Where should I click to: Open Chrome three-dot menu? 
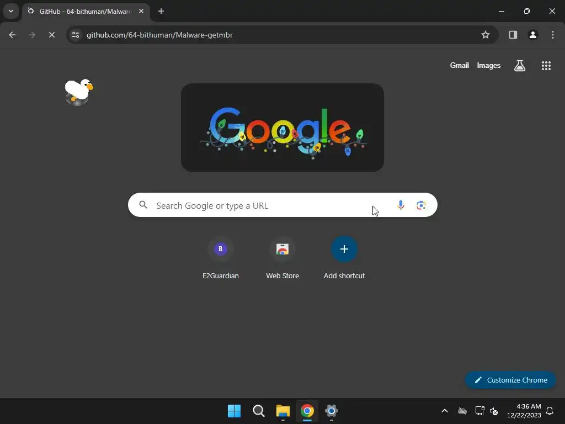(553, 35)
